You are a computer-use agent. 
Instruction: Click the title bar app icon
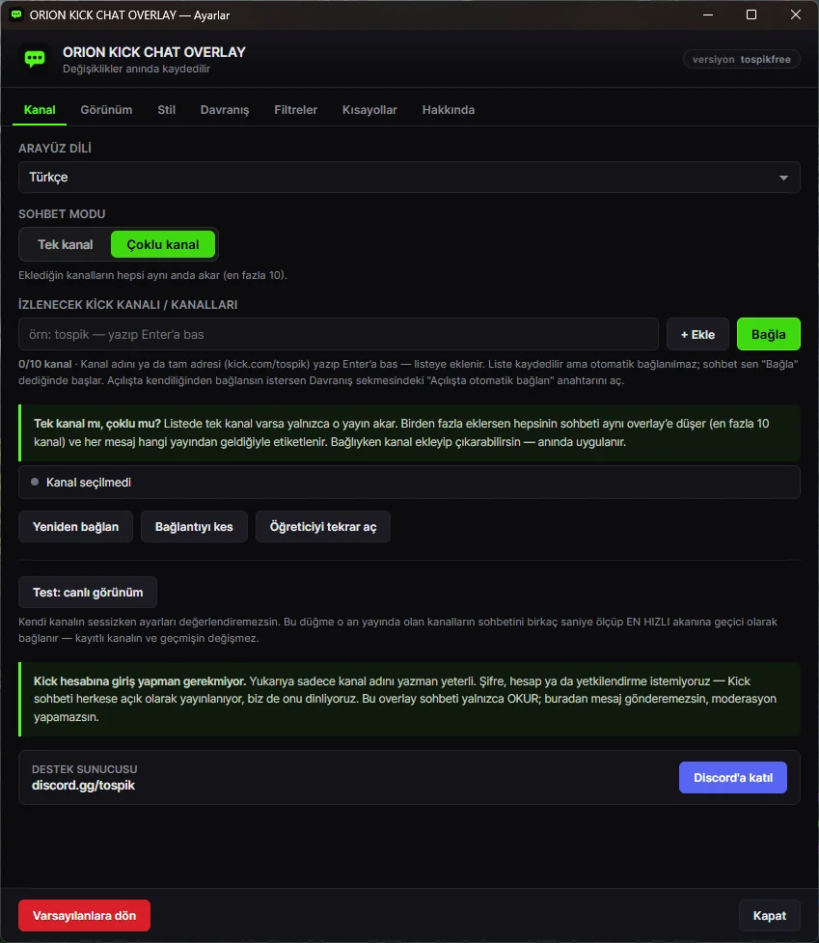tap(16, 14)
